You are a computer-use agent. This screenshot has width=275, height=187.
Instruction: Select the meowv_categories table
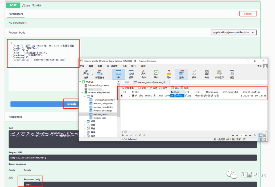(x=103, y=103)
